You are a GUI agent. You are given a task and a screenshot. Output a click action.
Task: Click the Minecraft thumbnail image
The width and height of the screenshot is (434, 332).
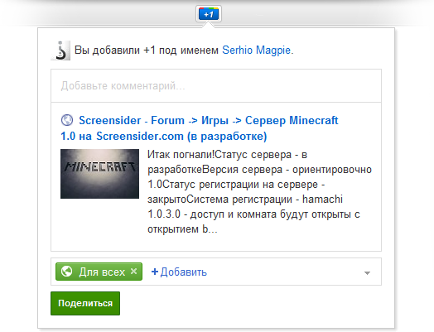pos(99,174)
